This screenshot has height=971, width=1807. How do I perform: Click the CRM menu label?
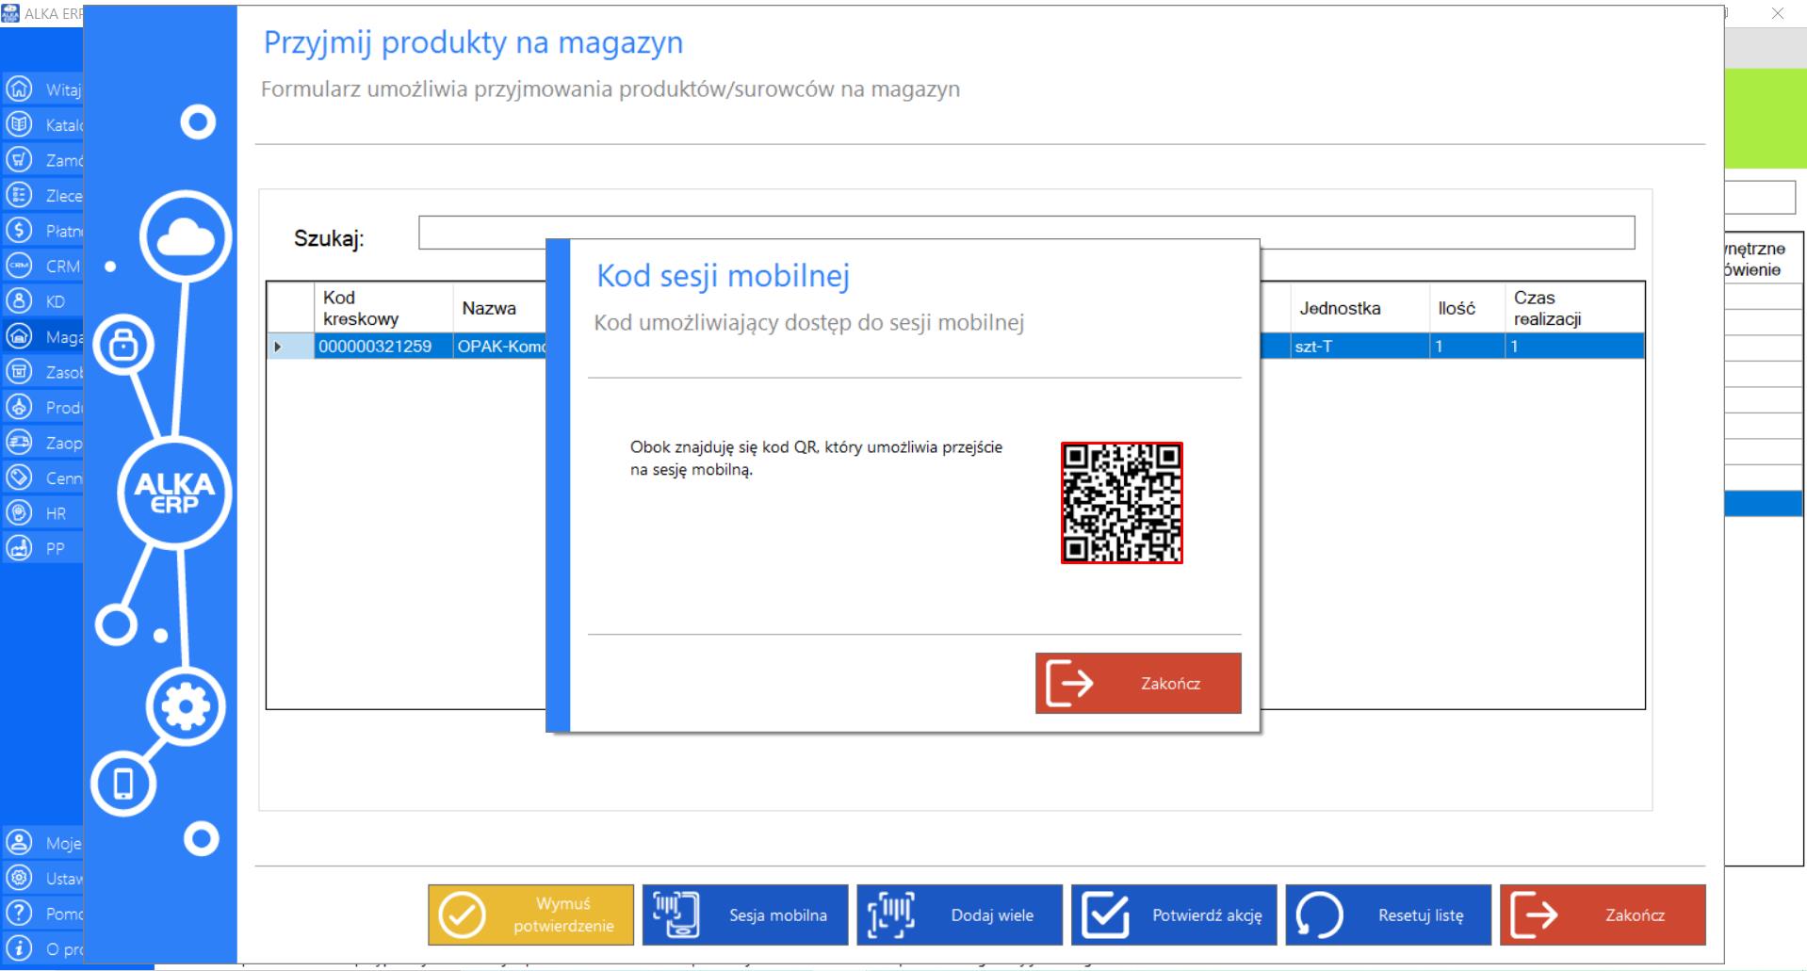(63, 267)
